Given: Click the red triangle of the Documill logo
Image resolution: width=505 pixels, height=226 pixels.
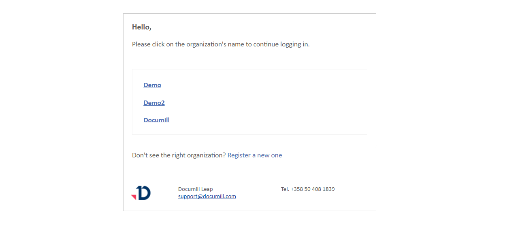Looking at the screenshot, I should click(134, 197).
